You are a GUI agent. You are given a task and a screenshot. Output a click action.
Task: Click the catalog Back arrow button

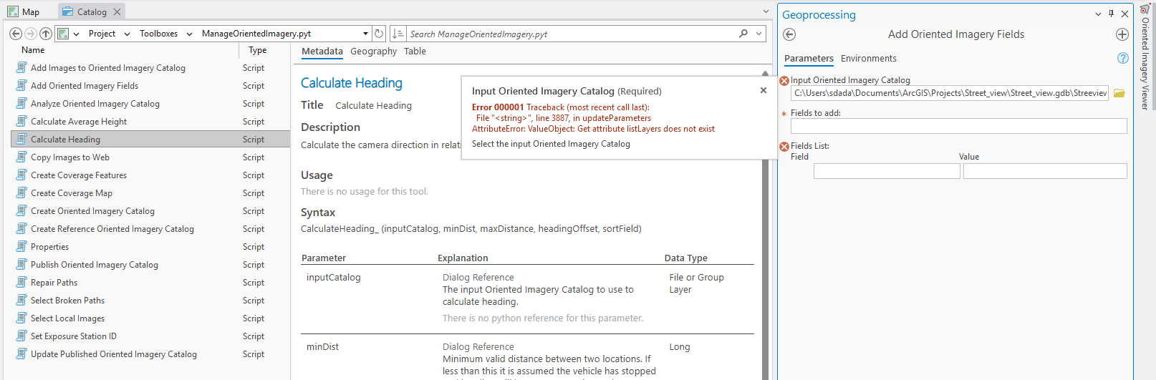coord(15,34)
